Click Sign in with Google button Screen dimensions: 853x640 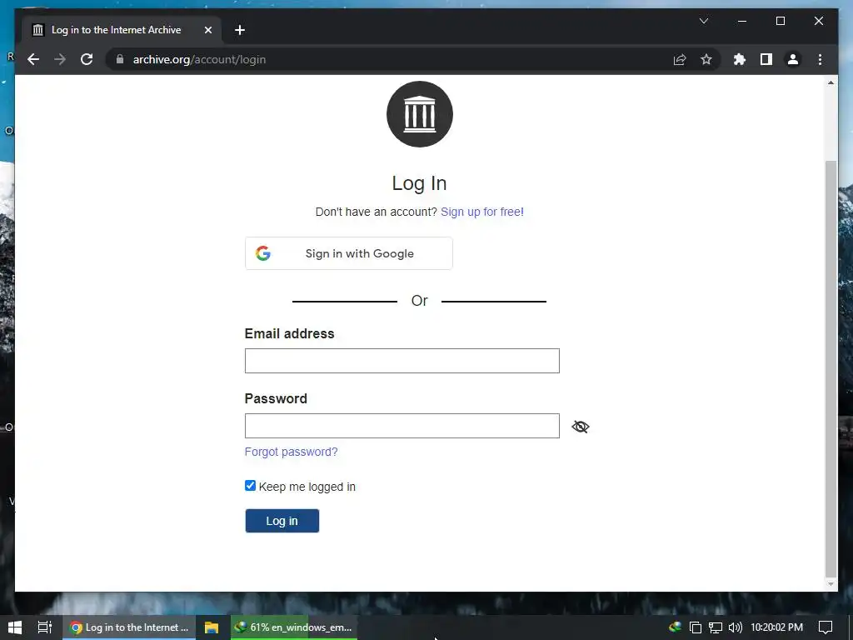[x=349, y=253]
